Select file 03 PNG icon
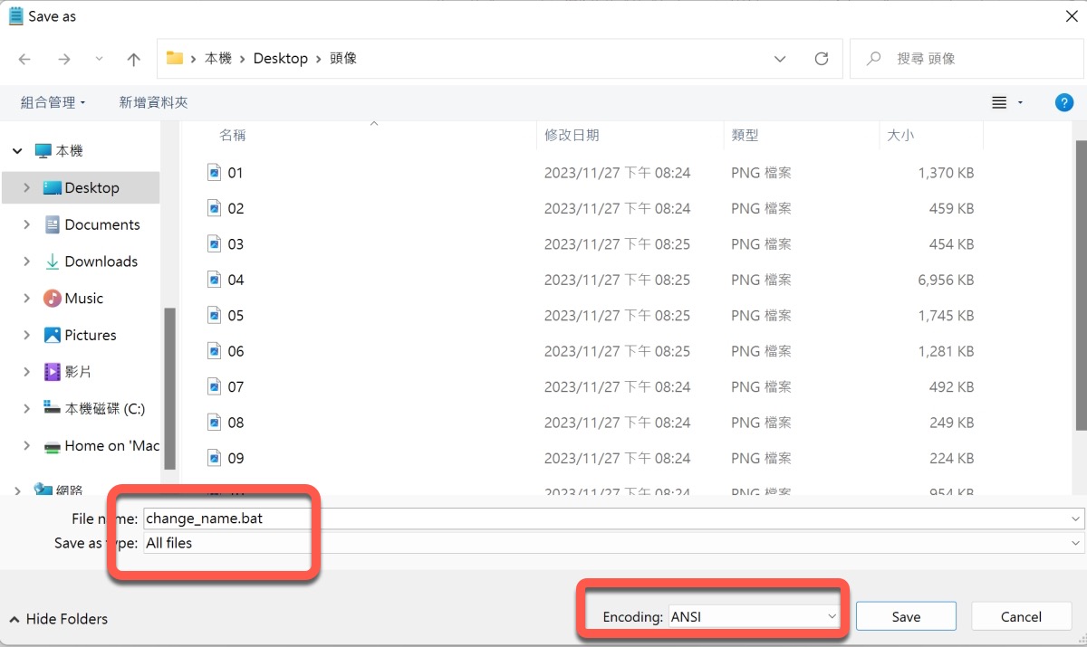Screen dimensions: 1087x647 pos(215,244)
